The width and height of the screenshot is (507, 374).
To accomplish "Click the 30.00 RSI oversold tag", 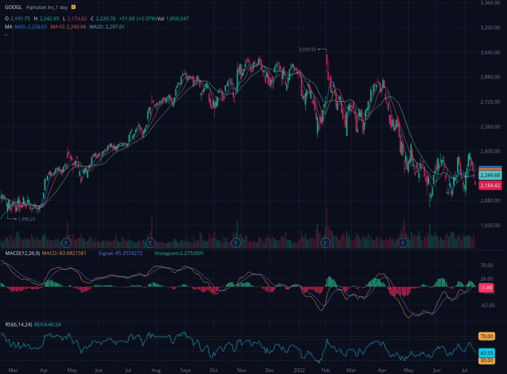I will click(x=487, y=361).
